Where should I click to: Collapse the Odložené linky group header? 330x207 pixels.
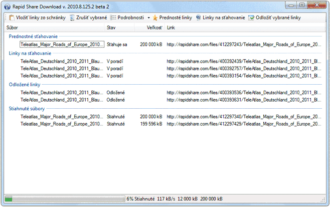(28, 85)
